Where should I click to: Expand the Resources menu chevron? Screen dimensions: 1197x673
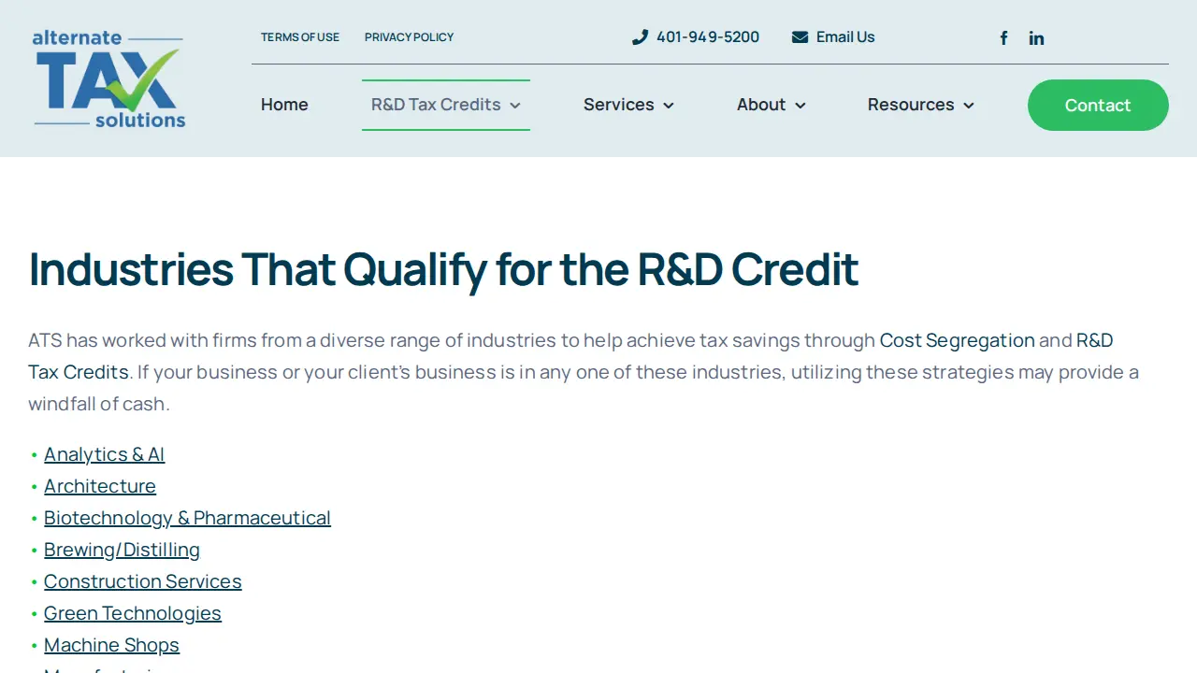(x=969, y=106)
